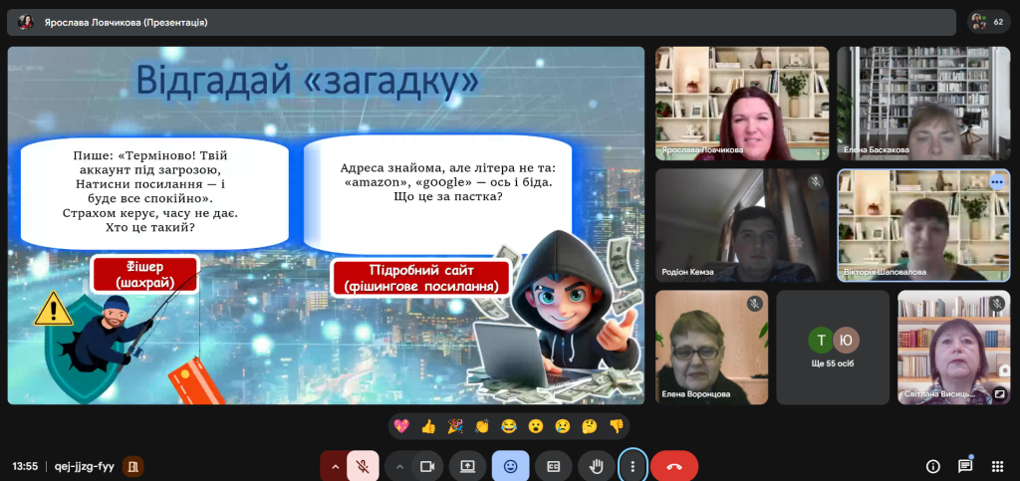Leave the call with red hang-up button
This screenshot has width=1020, height=481.
coord(674,466)
